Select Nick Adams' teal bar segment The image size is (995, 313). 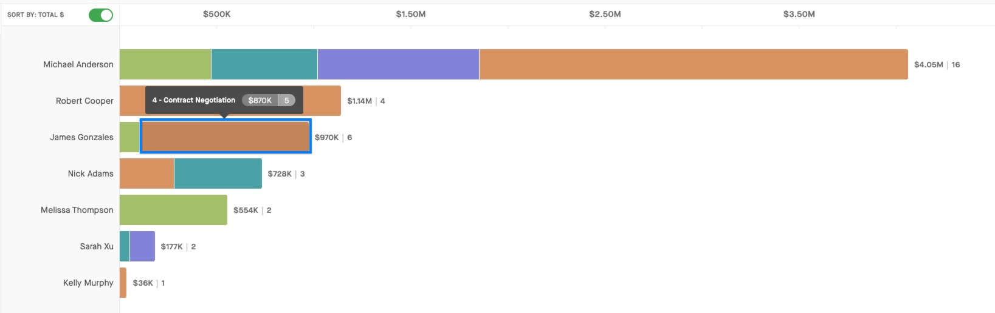tap(218, 173)
